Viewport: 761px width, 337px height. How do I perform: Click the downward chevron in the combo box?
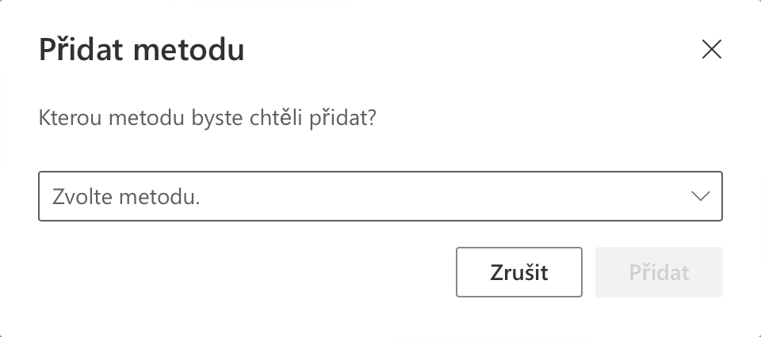[700, 196]
